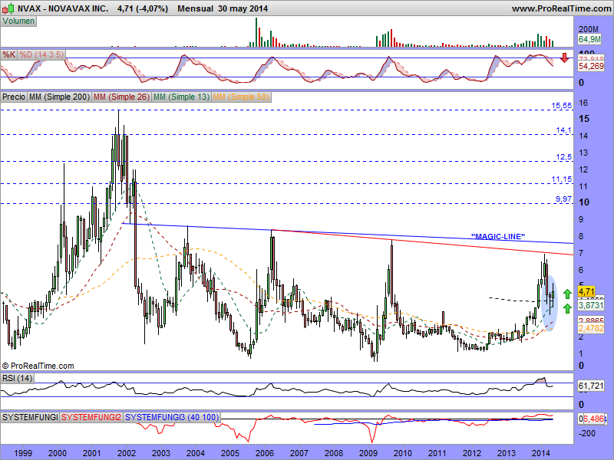Click the 11,15 horizontal level label
614x460 pixels.
click(x=562, y=179)
